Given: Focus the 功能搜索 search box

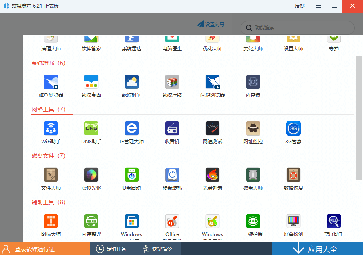Looking at the screenshot, I should click(298, 28).
